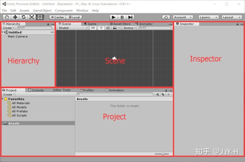Collapse the Favorites group
The width and height of the screenshot is (245, 162).
click(x=2, y=99)
